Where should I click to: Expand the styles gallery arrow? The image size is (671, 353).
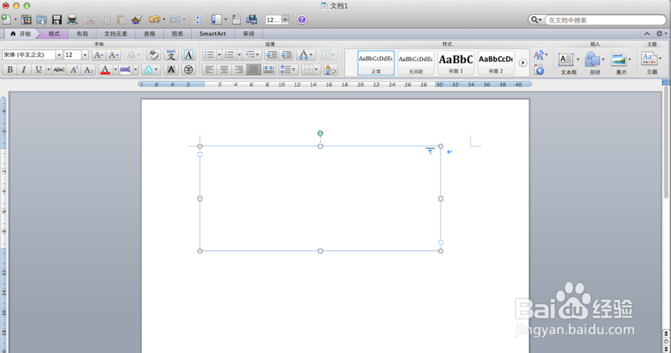click(x=523, y=63)
